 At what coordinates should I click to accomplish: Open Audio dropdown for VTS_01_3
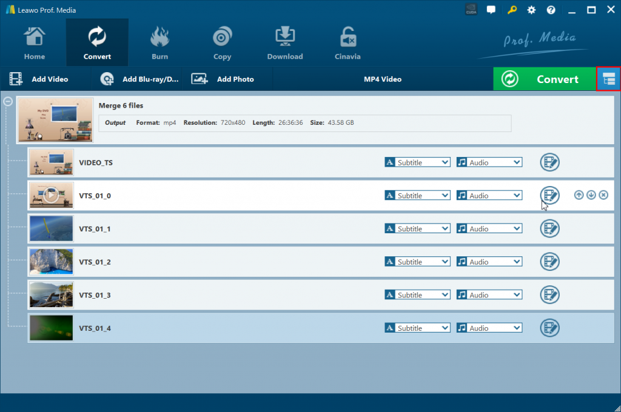click(489, 295)
